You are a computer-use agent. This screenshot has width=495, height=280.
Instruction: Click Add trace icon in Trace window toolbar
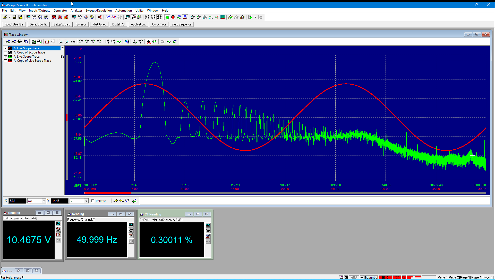pyautogui.click(x=8, y=42)
